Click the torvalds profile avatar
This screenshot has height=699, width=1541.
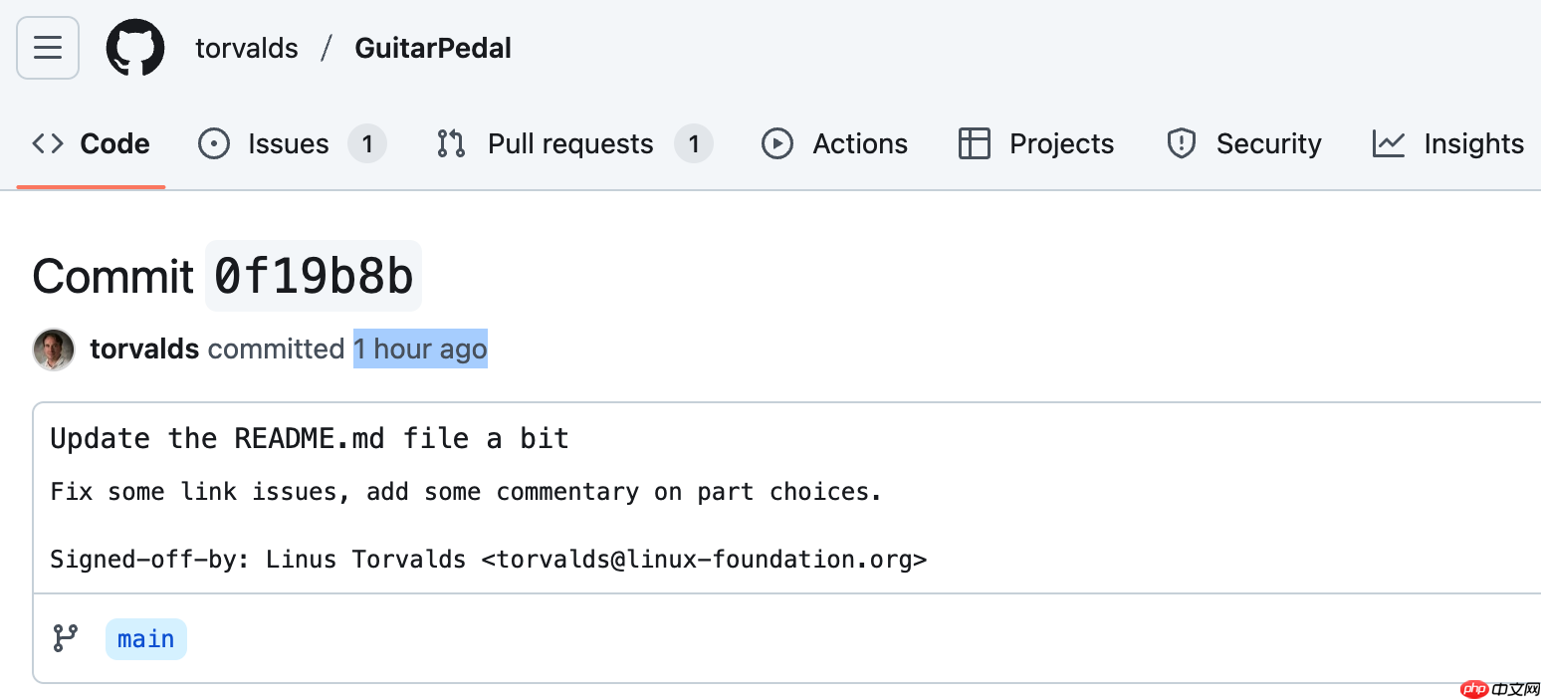coord(54,349)
